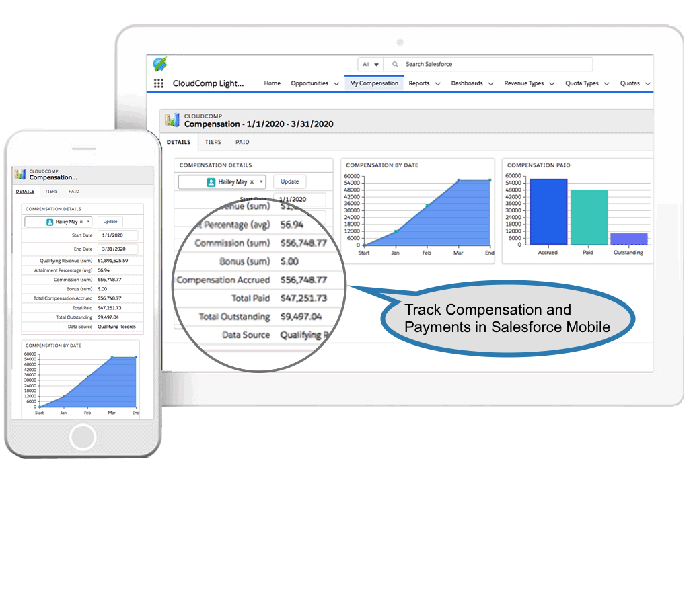Click the CloudComp Light app name
Viewport: 693px width, 607px height.
coord(208,83)
